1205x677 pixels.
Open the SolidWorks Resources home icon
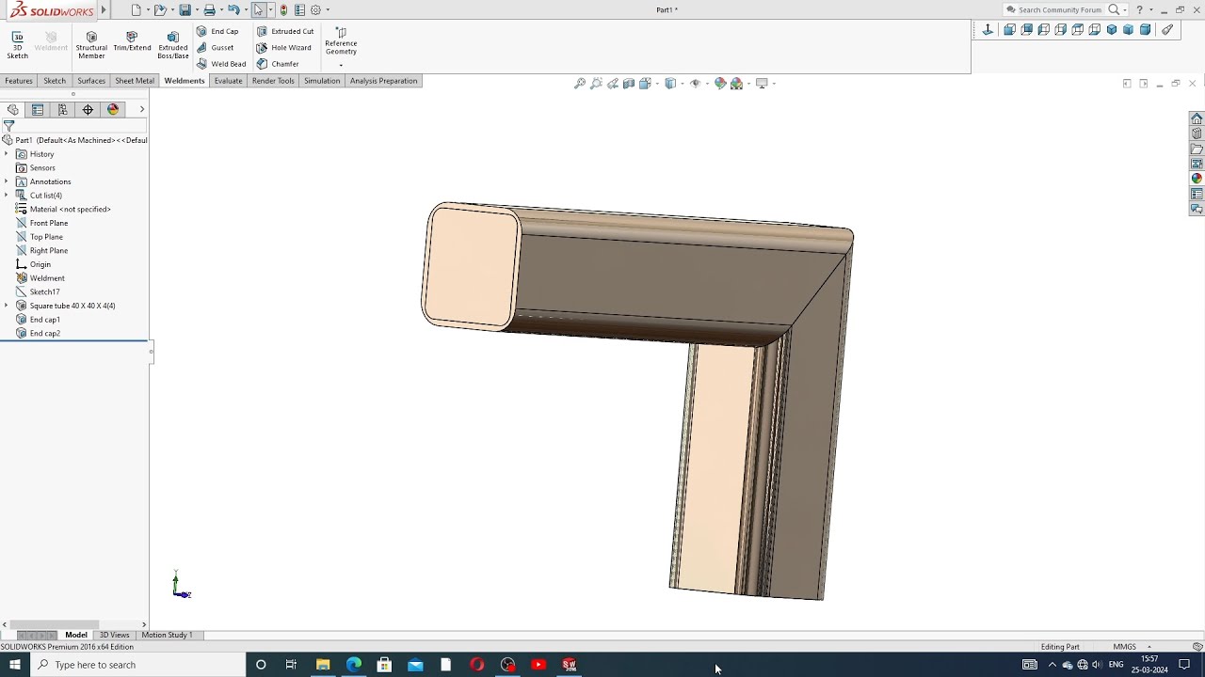click(x=1197, y=118)
